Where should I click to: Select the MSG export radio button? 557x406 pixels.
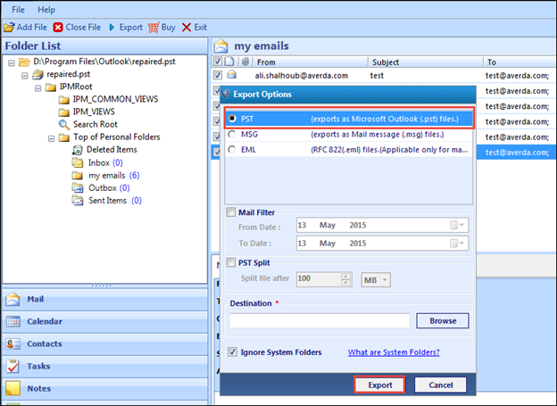[232, 134]
